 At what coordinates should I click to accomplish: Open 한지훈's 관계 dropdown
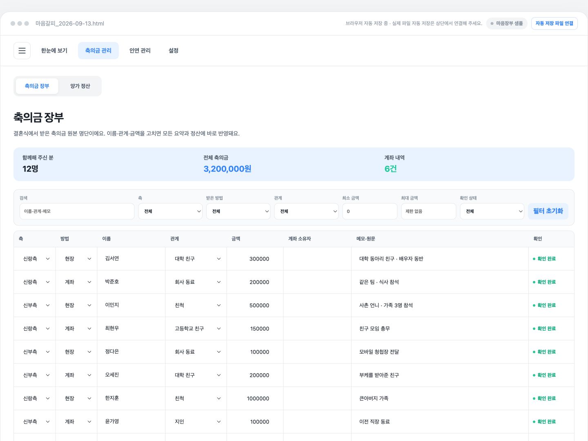coord(197,399)
